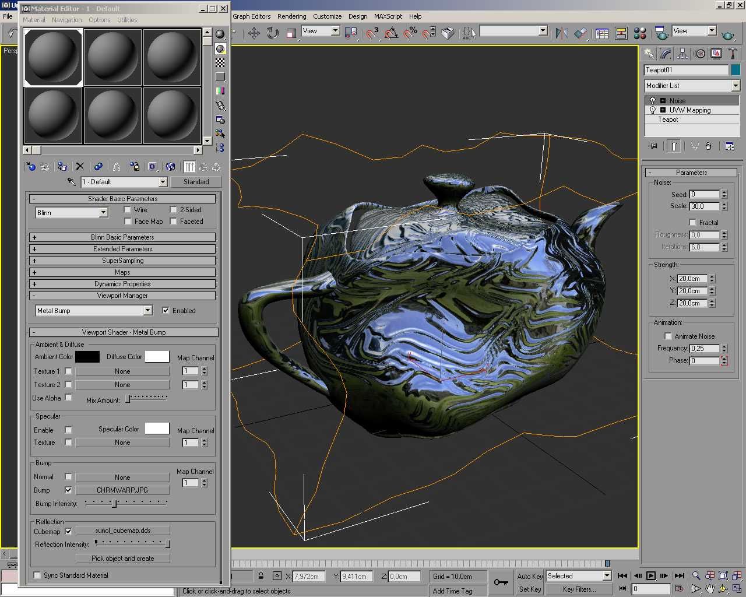Open the Display command panel tab
Screen dimensions: 746x597
[x=716, y=54]
